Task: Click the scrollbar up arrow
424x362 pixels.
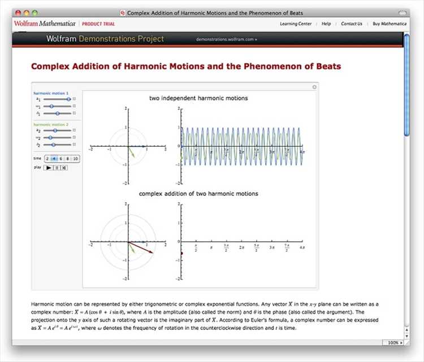Action: [406, 330]
